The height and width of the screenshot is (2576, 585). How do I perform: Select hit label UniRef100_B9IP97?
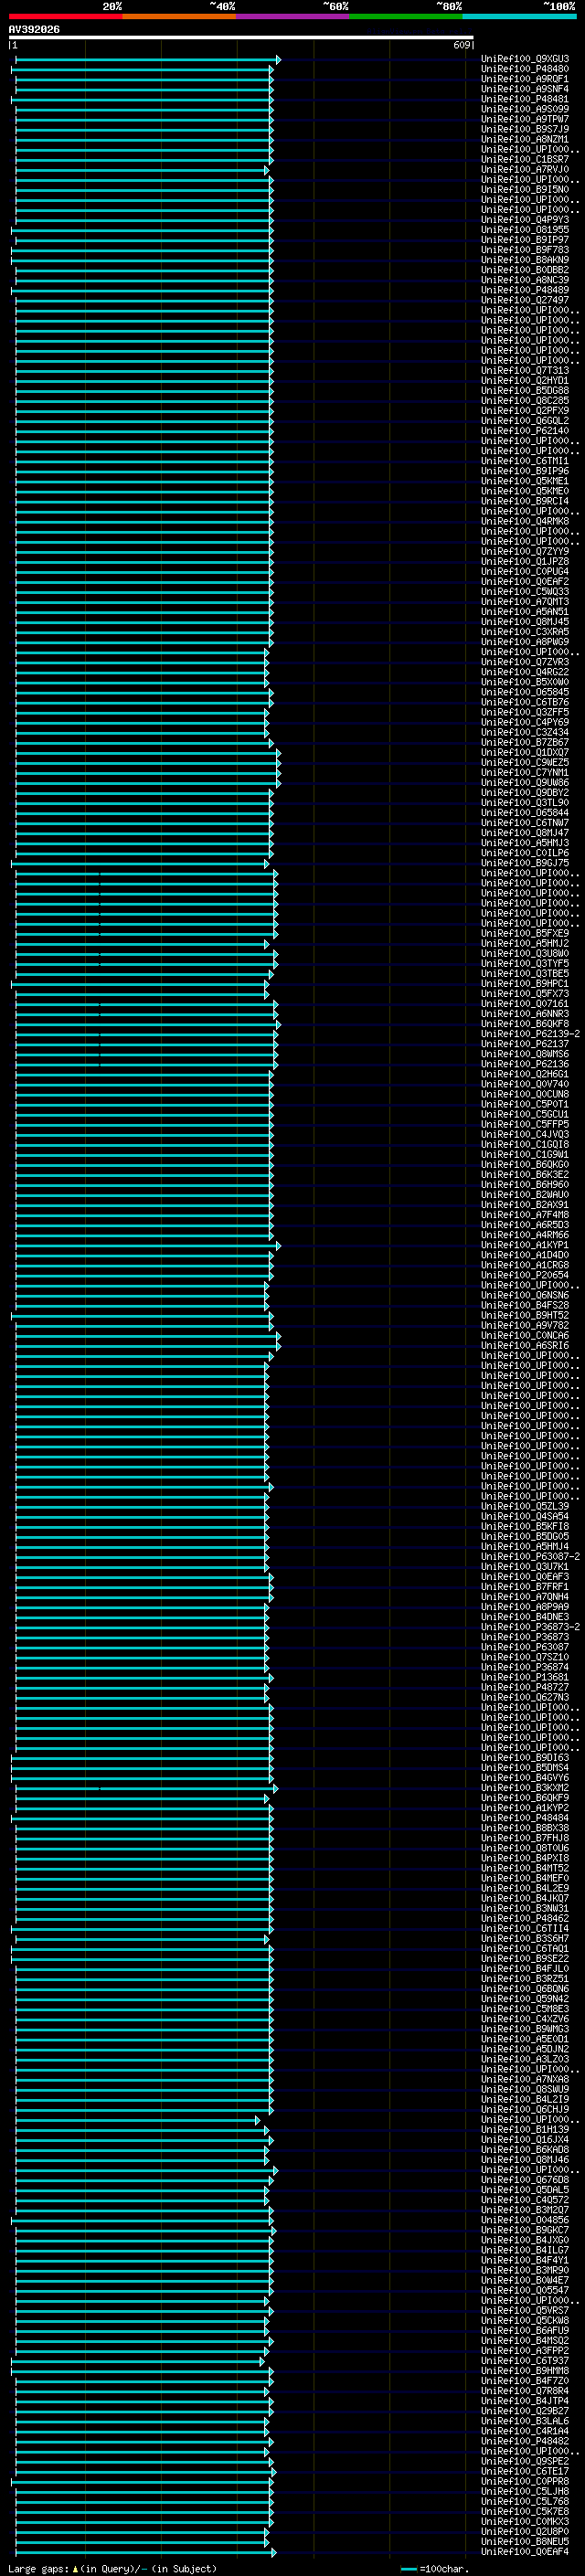click(525, 241)
